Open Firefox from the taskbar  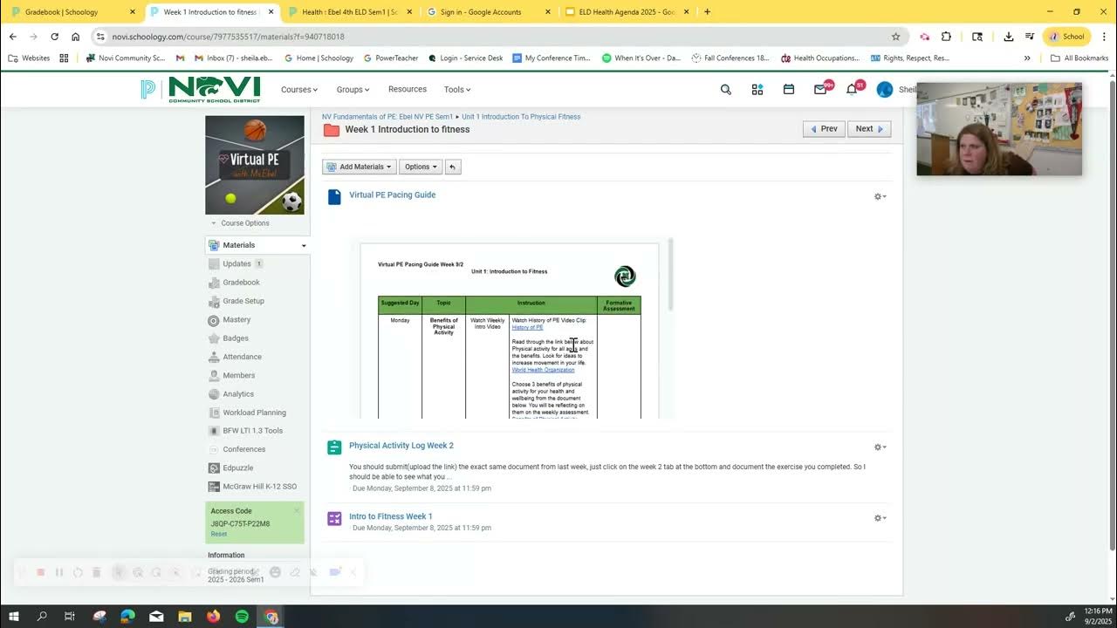click(x=214, y=617)
